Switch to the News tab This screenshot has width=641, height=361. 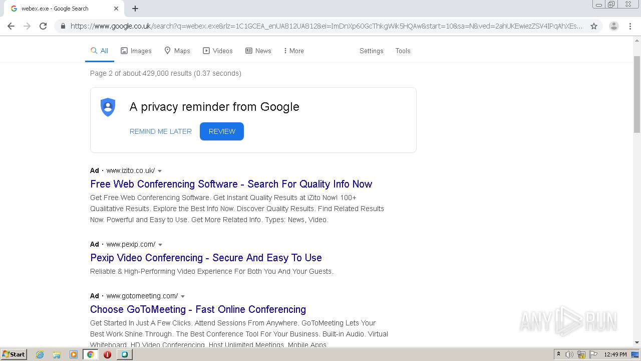coord(258,51)
